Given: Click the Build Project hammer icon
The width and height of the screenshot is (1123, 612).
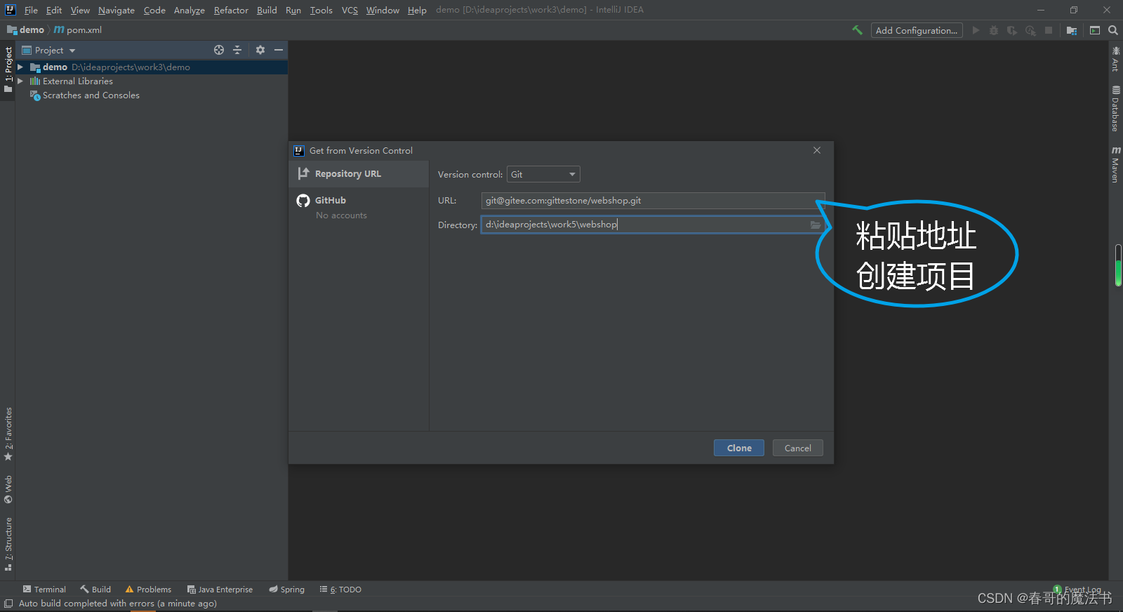Looking at the screenshot, I should (857, 30).
